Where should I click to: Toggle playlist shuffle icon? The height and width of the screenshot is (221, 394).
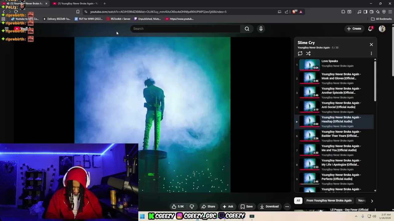[308, 53]
